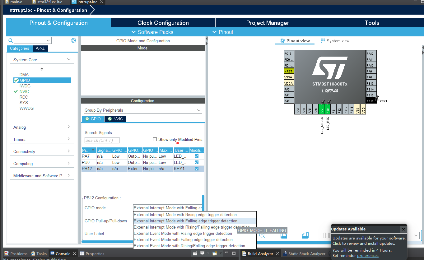Click the PA10 pin on the chip

(x=371, y=65)
